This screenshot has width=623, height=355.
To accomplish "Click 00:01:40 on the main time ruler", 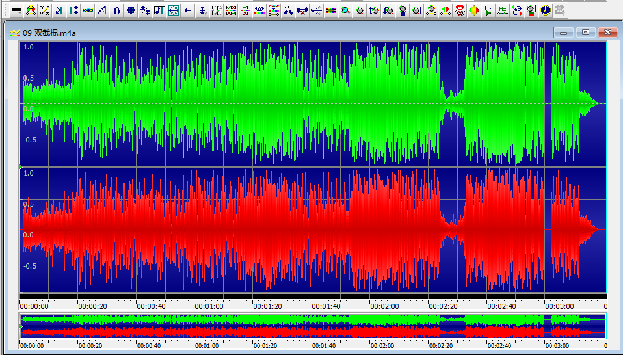I will tap(326, 306).
